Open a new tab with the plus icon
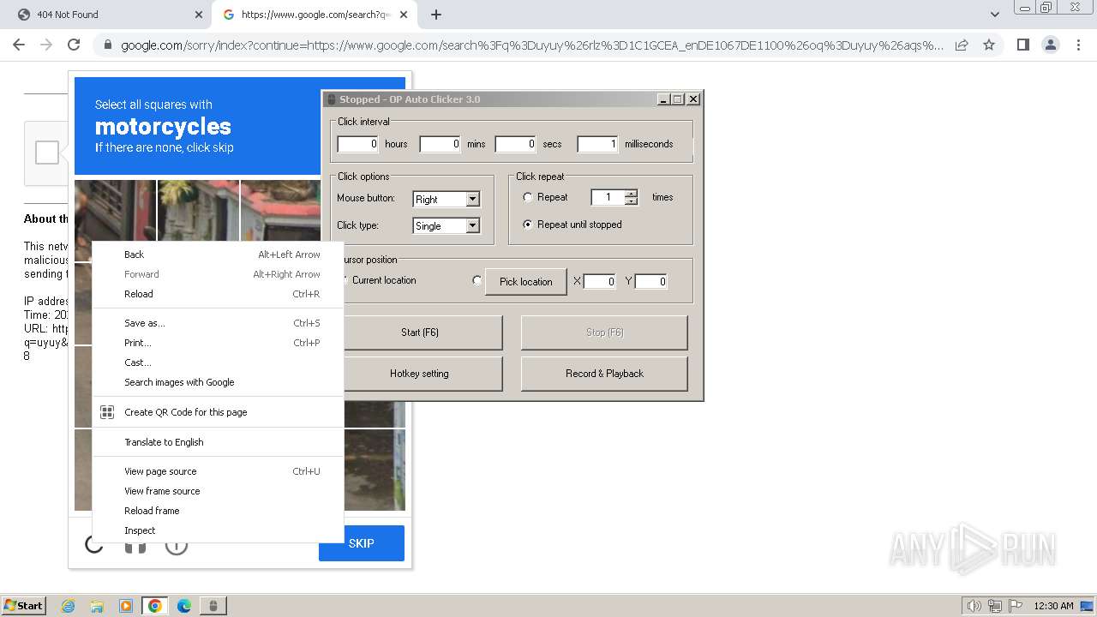 pyautogui.click(x=436, y=15)
